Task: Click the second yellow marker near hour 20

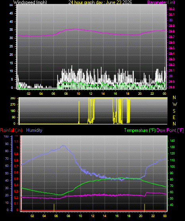Action: (x=145, y=207)
